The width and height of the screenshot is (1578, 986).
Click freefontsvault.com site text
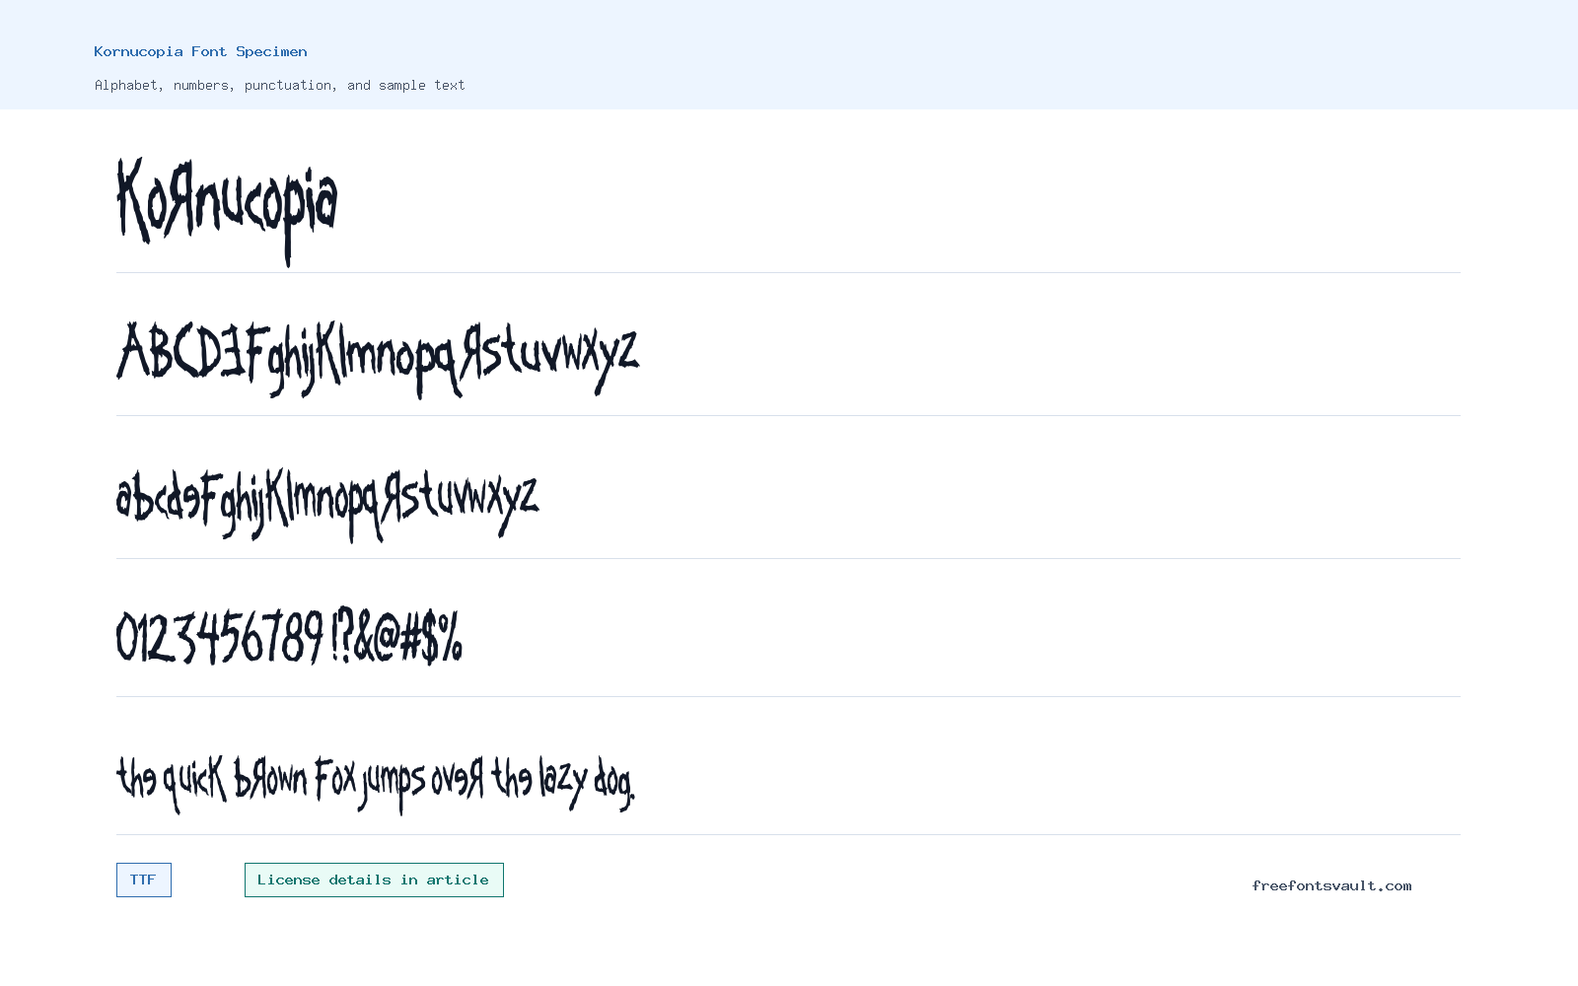pyautogui.click(x=1331, y=885)
